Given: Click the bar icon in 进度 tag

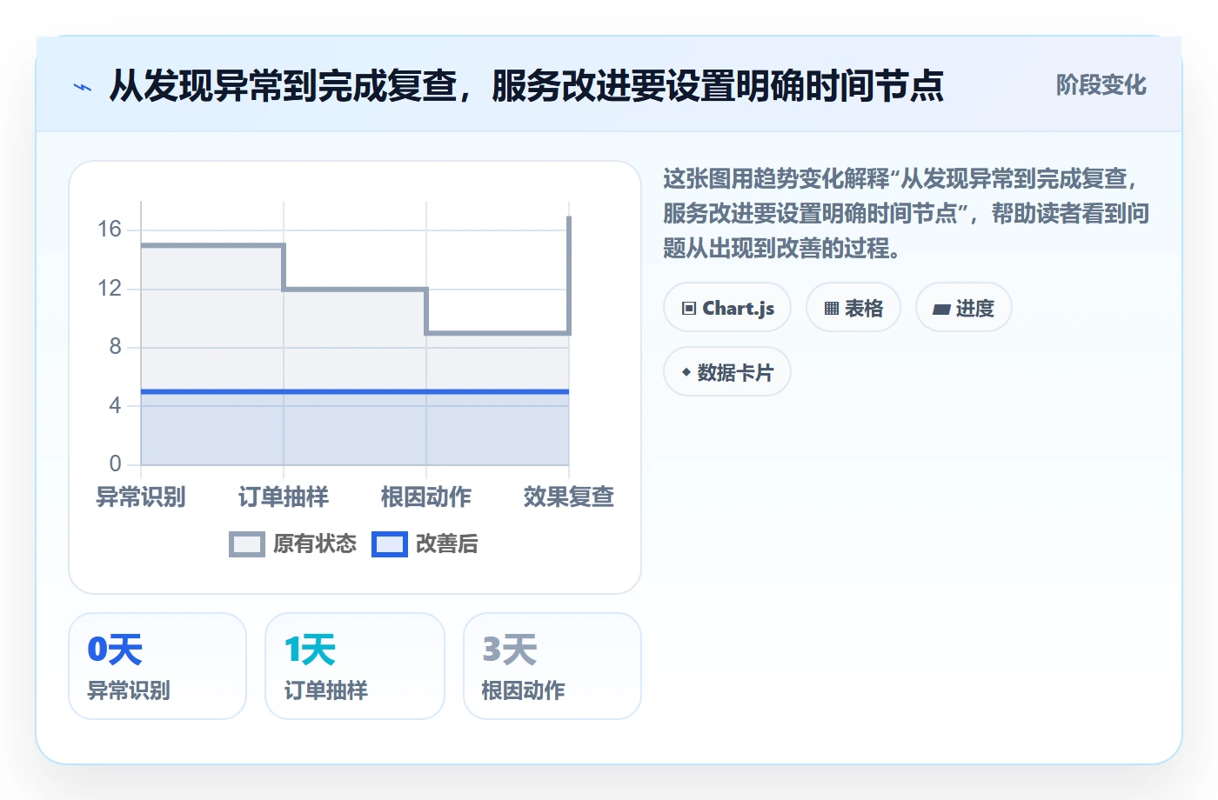Looking at the screenshot, I should [x=941, y=310].
